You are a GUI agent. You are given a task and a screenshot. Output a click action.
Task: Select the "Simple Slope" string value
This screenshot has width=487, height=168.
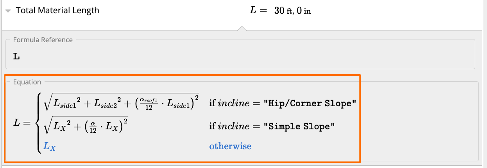(299, 127)
